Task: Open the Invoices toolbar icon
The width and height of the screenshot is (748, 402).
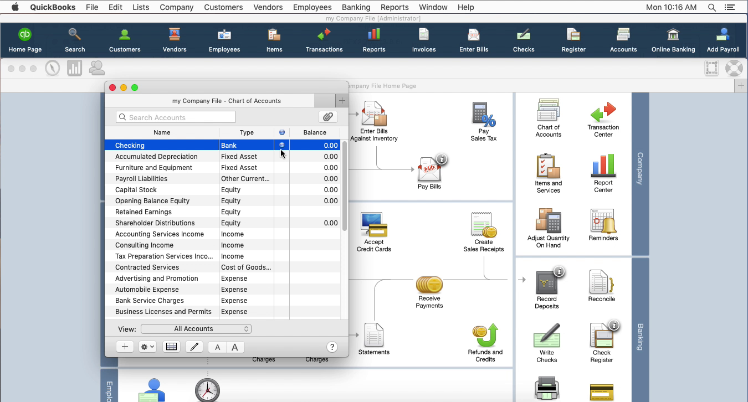Action: point(424,40)
